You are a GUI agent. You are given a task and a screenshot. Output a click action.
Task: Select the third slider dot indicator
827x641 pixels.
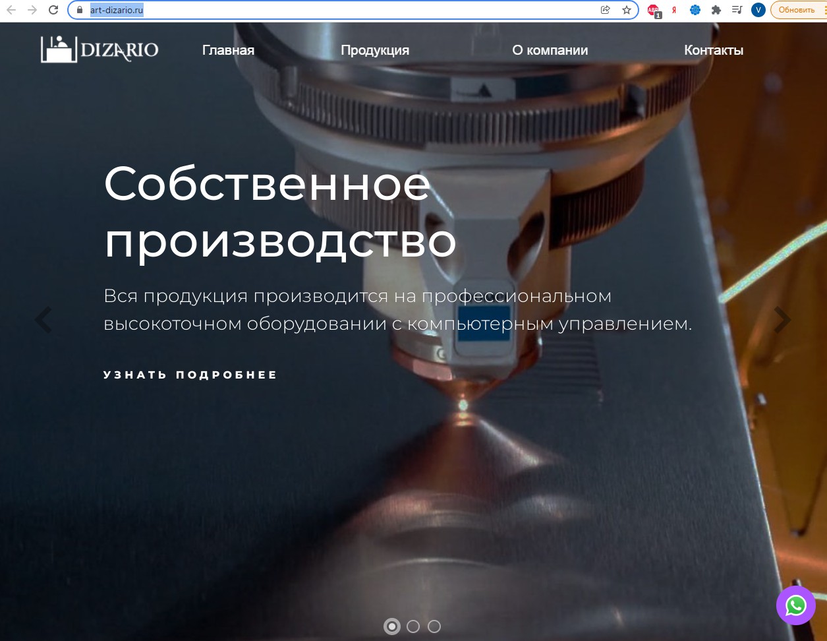tap(434, 626)
